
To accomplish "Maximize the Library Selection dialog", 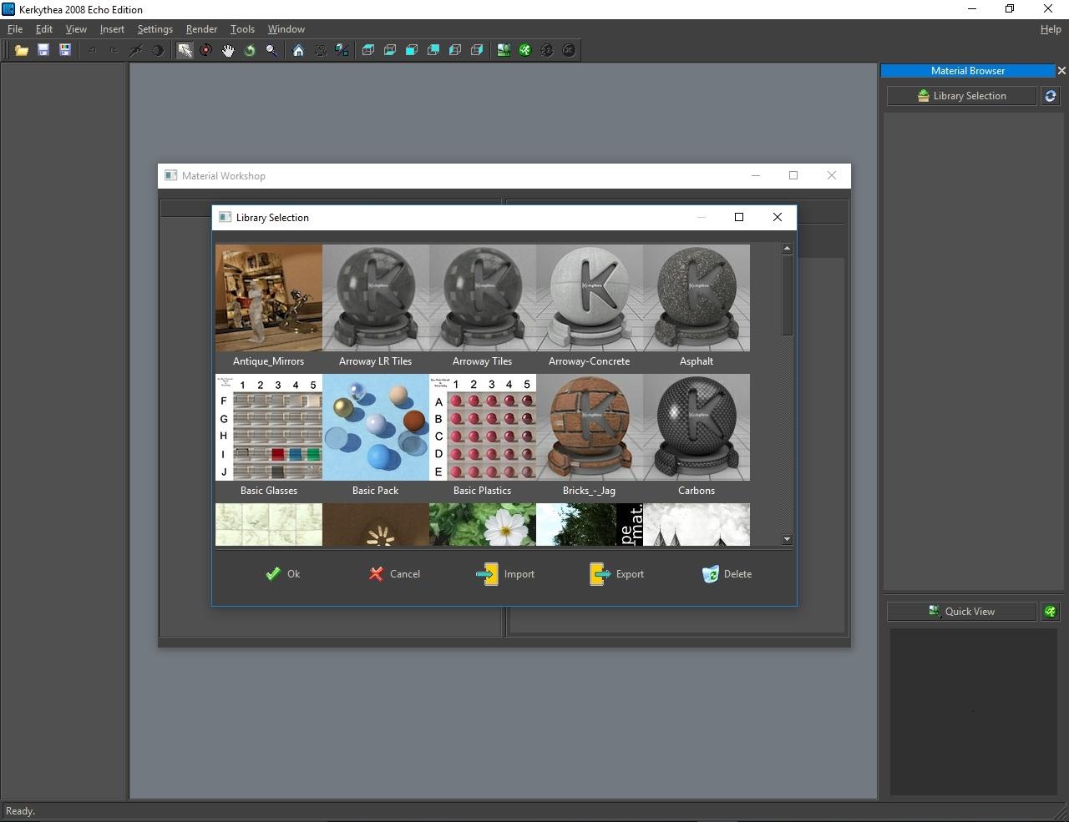I will click(739, 217).
